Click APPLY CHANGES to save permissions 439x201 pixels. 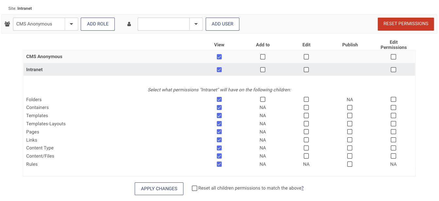[x=159, y=189]
